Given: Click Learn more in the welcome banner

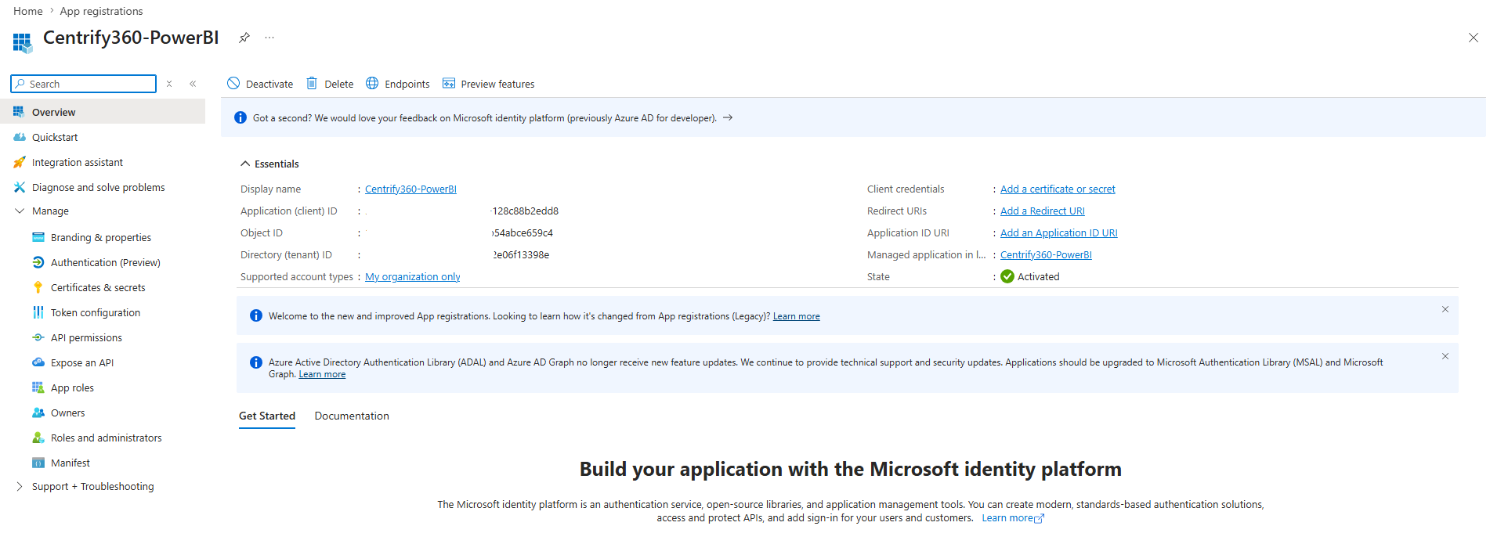Looking at the screenshot, I should point(797,316).
